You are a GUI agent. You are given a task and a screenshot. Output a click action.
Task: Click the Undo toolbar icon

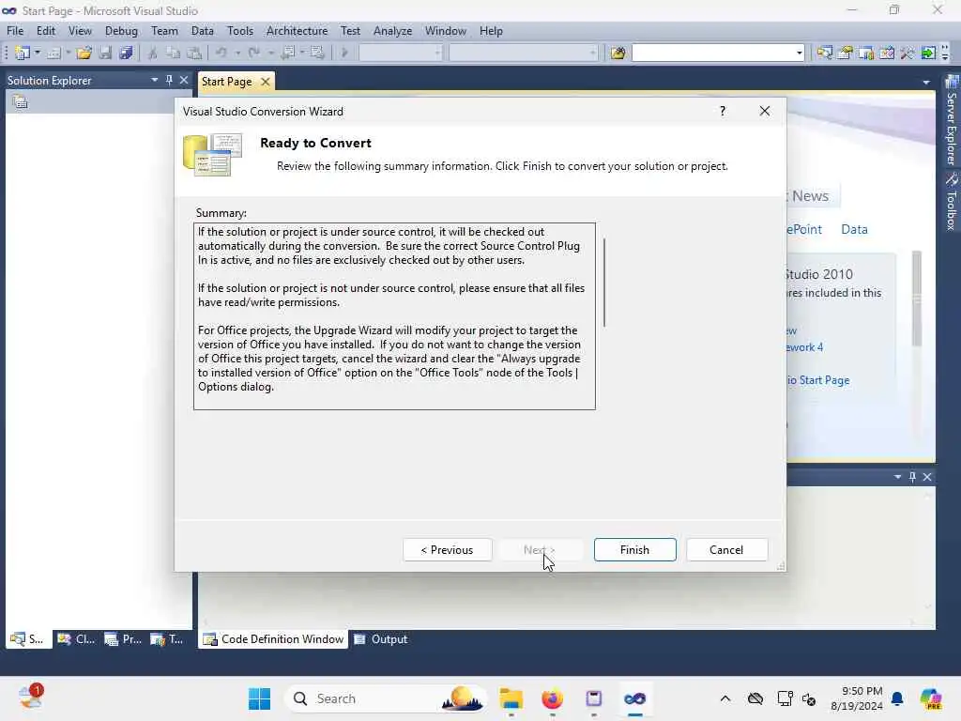click(221, 53)
